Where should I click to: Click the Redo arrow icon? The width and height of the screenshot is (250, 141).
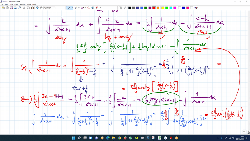(x=41, y=8)
